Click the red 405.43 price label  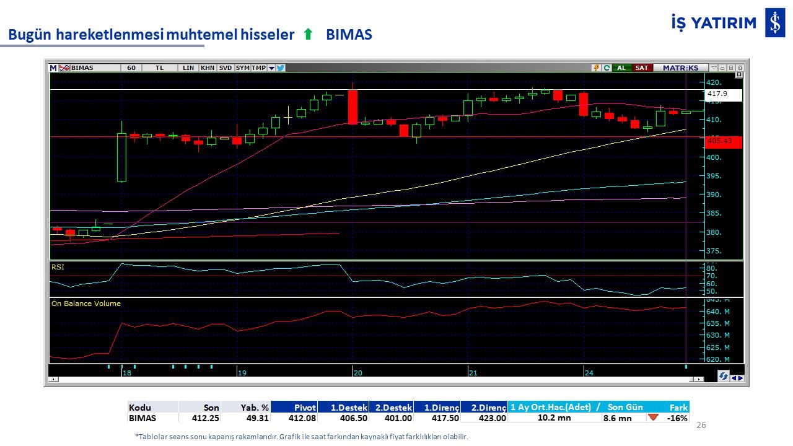pyautogui.click(x=724, y=142)
